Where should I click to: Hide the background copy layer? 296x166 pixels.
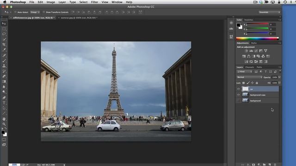click(239, 95)
